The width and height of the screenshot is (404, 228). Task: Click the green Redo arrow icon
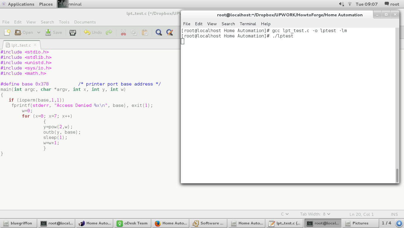tap(109, 32)
